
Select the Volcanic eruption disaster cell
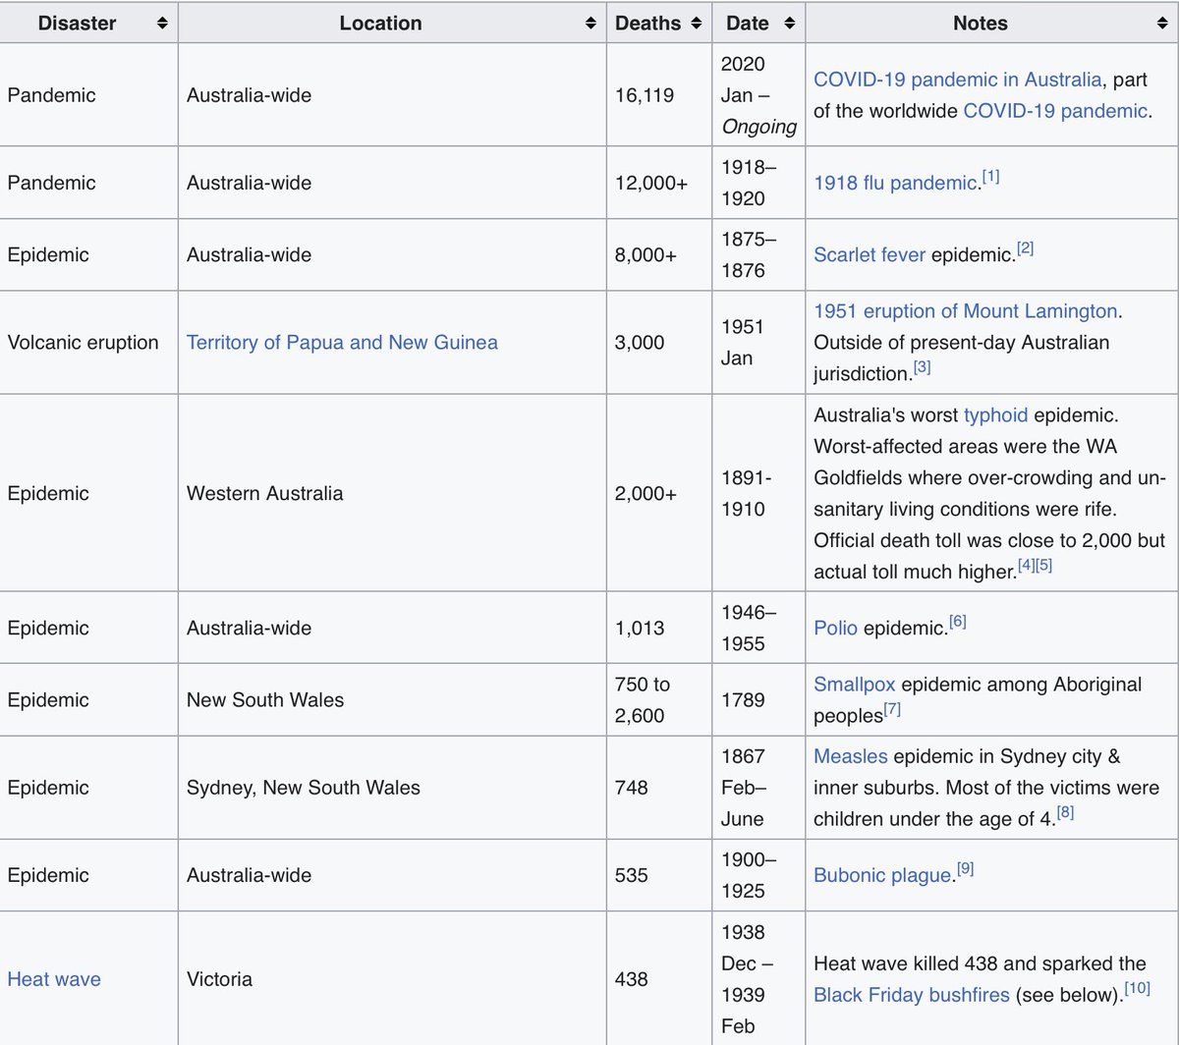(88, 343)
